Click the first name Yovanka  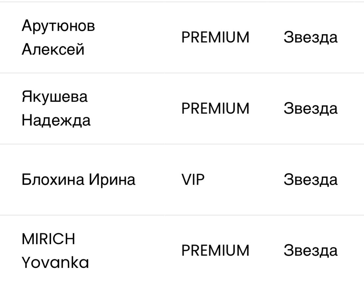point(55,263)
